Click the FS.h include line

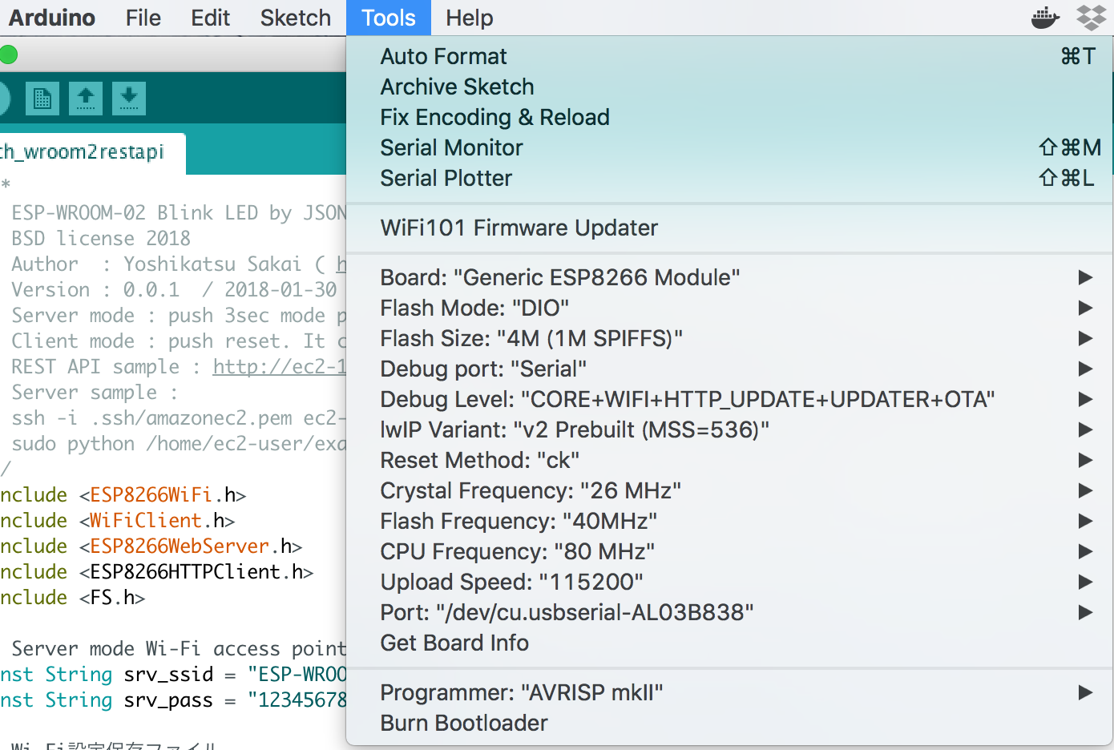[72, 598]
